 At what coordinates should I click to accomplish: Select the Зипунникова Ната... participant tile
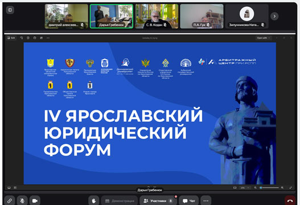pyautogui.click(x=247, y=17)
